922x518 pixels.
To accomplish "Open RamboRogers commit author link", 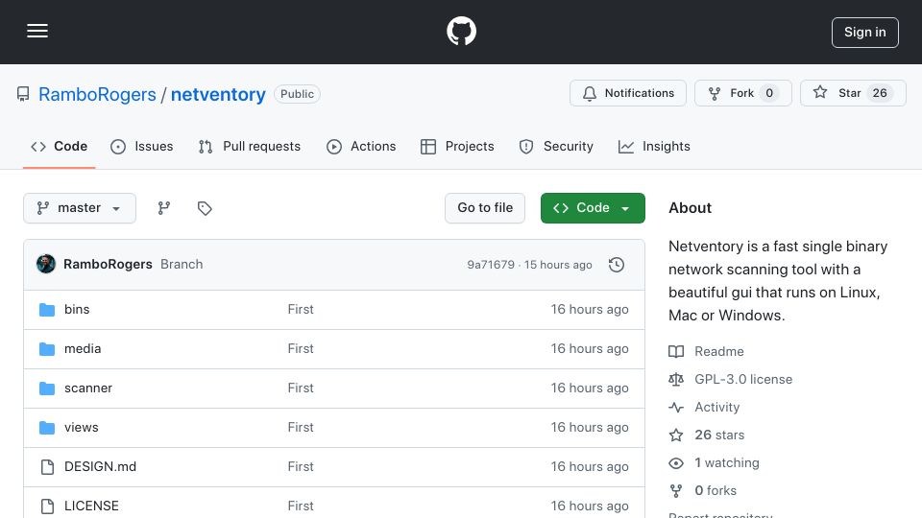I will (x=108, y=265).
